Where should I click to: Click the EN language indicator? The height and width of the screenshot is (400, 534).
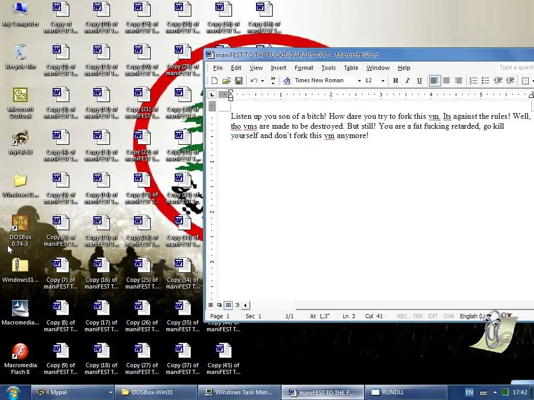click(x=469, y=392)
